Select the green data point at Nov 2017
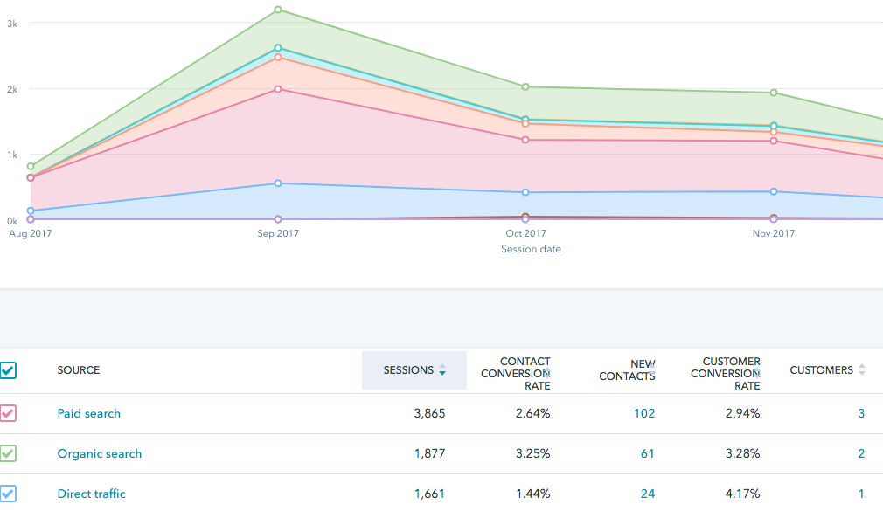Viewport: 883px width, 511px height. pyautogui.click(x=774, y=93)
